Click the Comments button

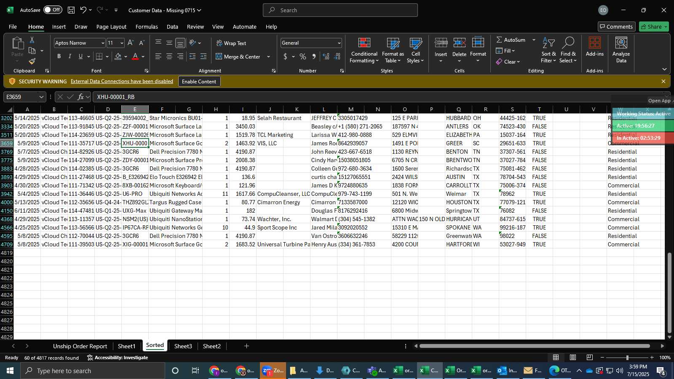pyautogui.click(x=616, y=27)
